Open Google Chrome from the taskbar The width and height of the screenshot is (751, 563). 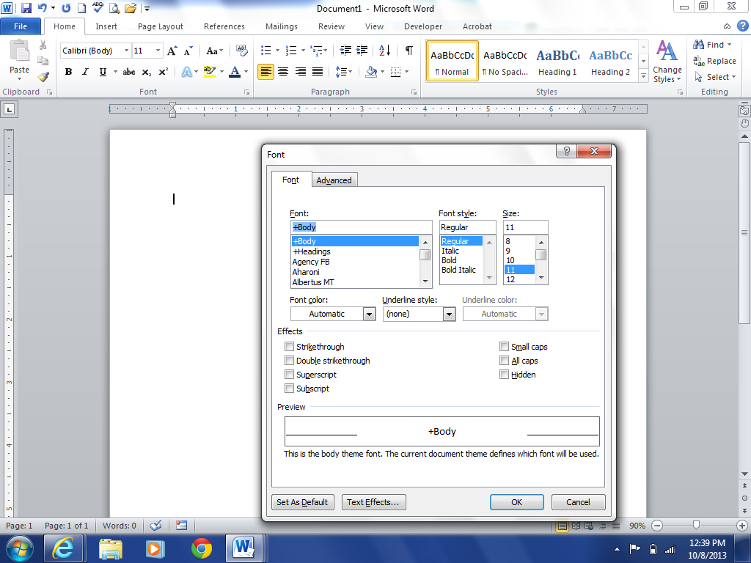pos(201,548)
